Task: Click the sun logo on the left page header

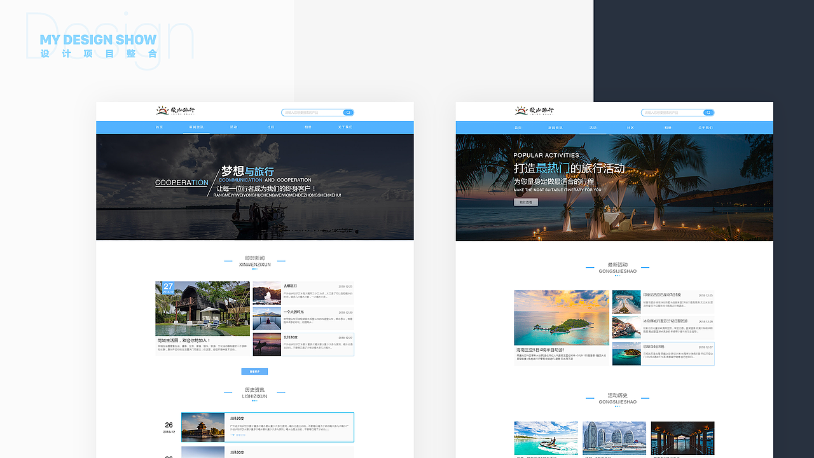Action: tap(162, 110)
